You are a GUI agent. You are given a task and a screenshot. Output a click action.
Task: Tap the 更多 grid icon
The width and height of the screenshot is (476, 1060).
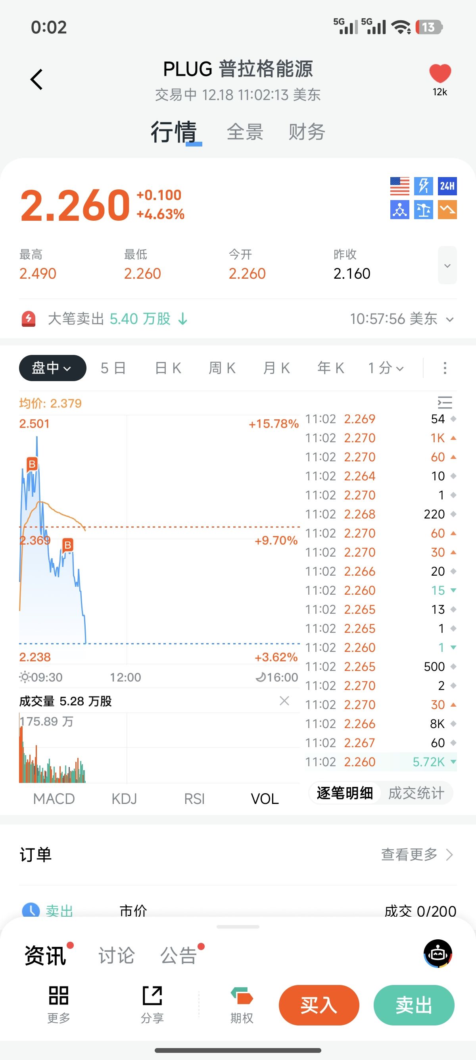coord(58,995)
